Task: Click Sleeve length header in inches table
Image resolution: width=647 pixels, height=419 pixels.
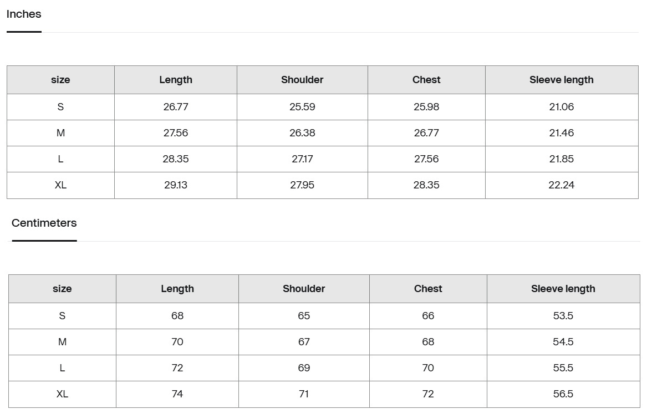Action: [561, 80]
